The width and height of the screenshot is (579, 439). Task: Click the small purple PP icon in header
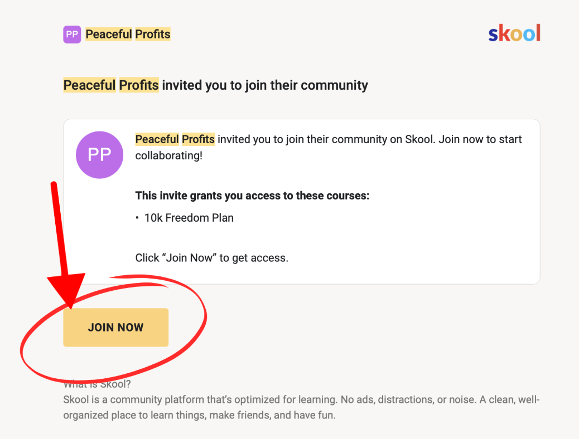[72, 35]
